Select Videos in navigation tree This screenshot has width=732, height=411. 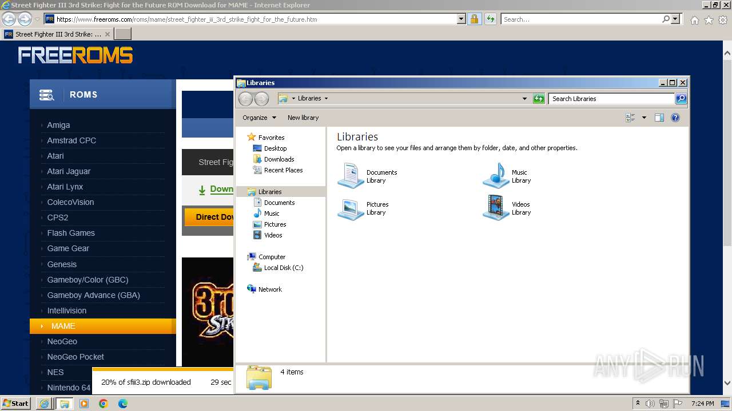273,235
